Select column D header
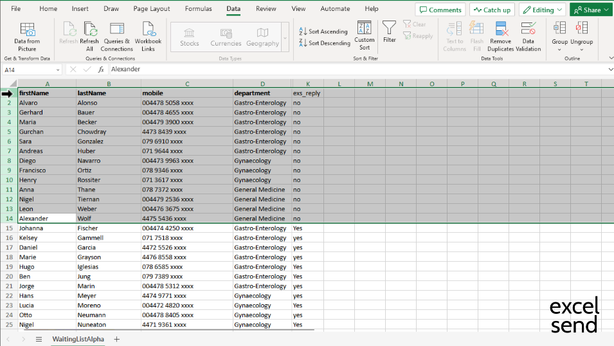Screen dimensions: 614x346 click(262, 84)
